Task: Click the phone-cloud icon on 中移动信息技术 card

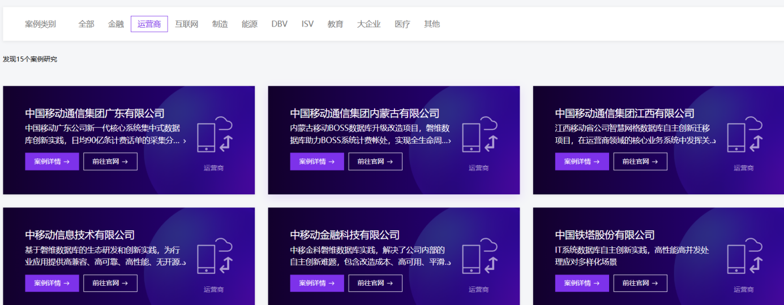Action: coord(215,256)
